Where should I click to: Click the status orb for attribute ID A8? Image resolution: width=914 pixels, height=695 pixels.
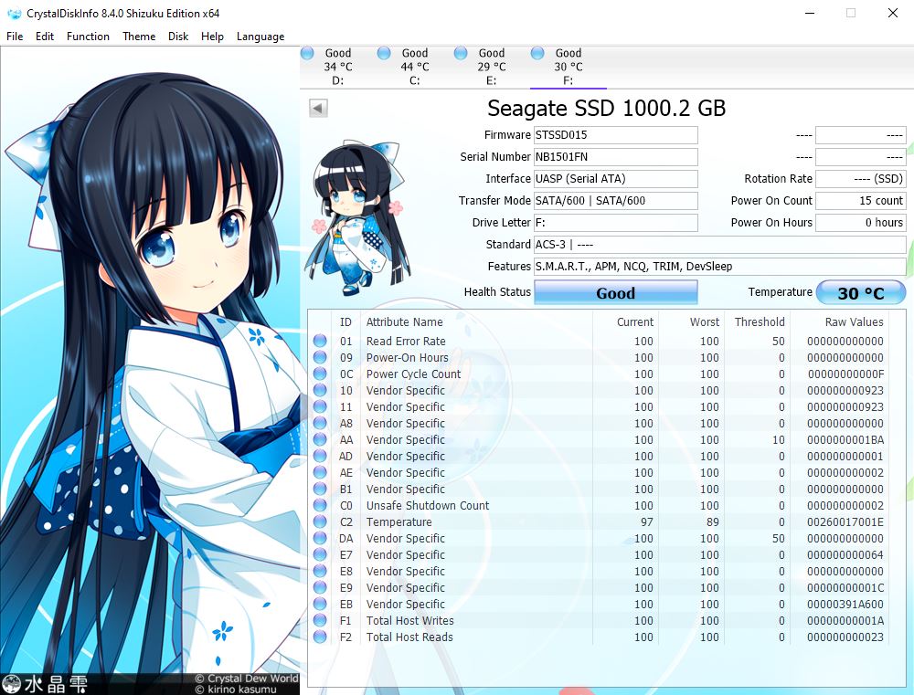pos(320,423)
